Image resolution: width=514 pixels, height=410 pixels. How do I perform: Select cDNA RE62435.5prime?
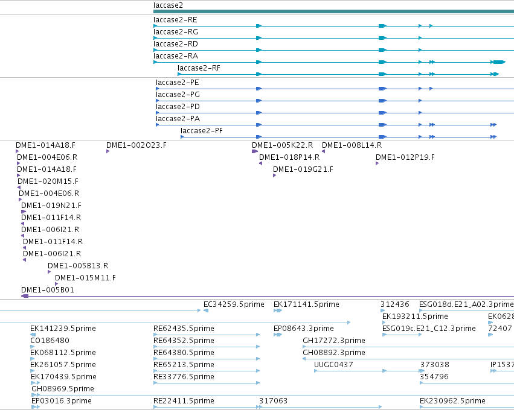point(184,329)
